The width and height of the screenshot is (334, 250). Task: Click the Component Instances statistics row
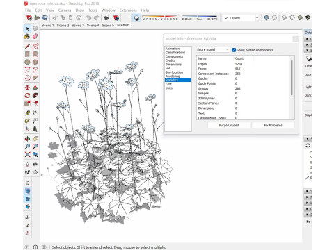tap(243, 74)
